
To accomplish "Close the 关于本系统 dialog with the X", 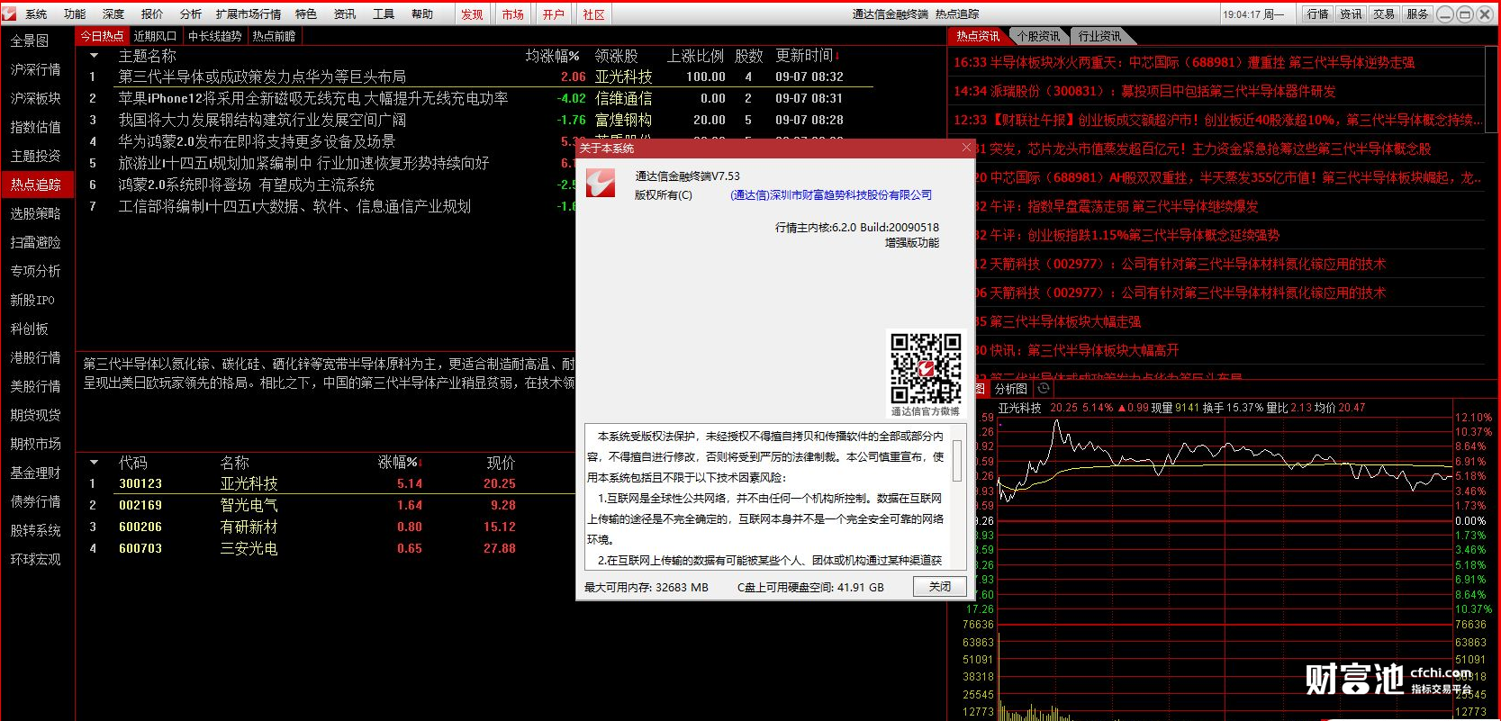I will [966, 148].
